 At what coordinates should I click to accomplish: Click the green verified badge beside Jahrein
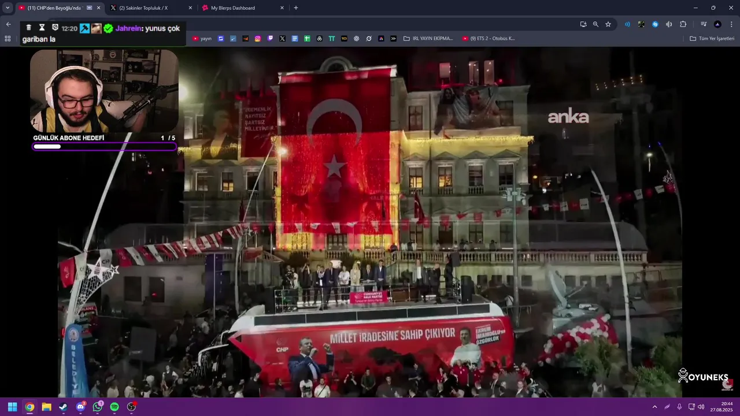[108, 28]
